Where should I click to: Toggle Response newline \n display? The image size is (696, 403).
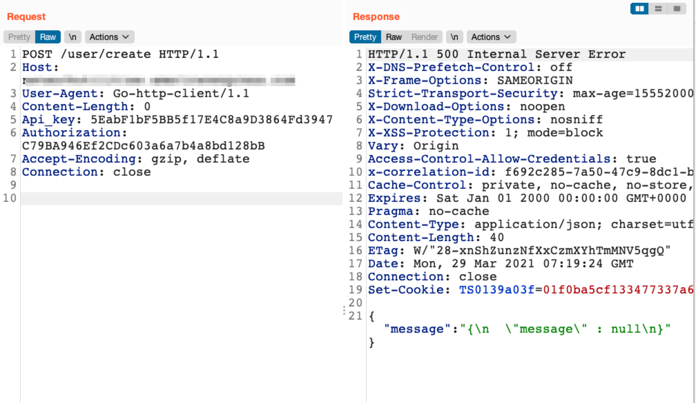(454, 37)
